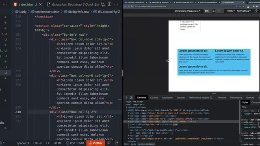Viewport: 260px width, 146px height.
Task: Expand the section border-primary node
Action: (x=129, y=113)
